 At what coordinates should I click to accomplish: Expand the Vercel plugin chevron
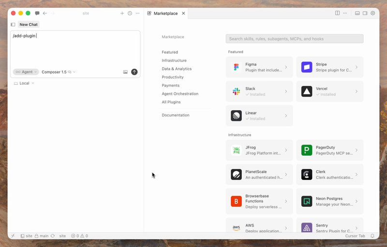point(357,91)
